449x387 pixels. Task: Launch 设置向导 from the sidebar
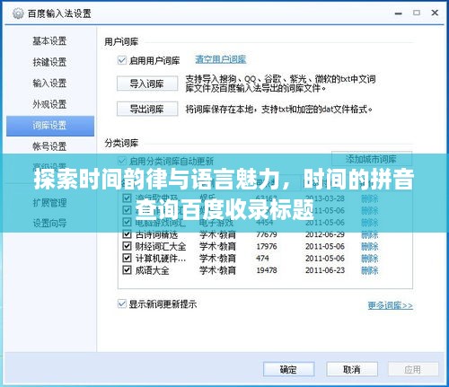pyautogui.click(x=49, y=224)
